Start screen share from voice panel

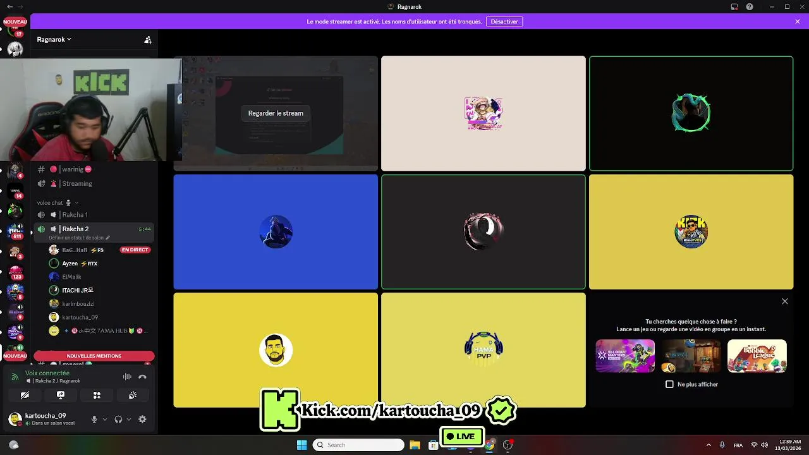(61, 395)
